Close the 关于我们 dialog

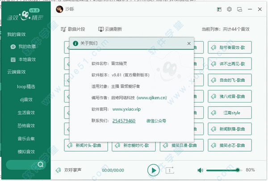click(189, 44)
